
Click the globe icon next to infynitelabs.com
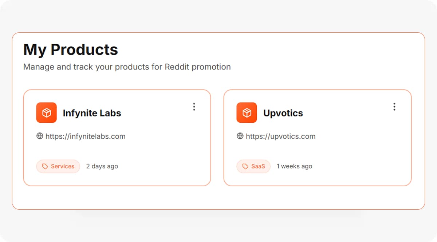39,136
